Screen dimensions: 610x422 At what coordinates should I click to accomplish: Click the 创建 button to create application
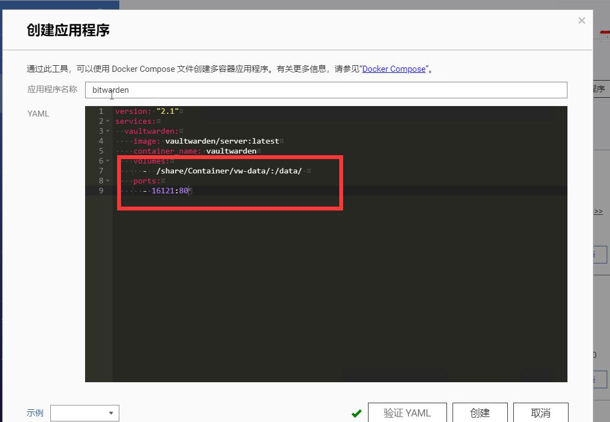pyautogui.click(x=480, y=413)
